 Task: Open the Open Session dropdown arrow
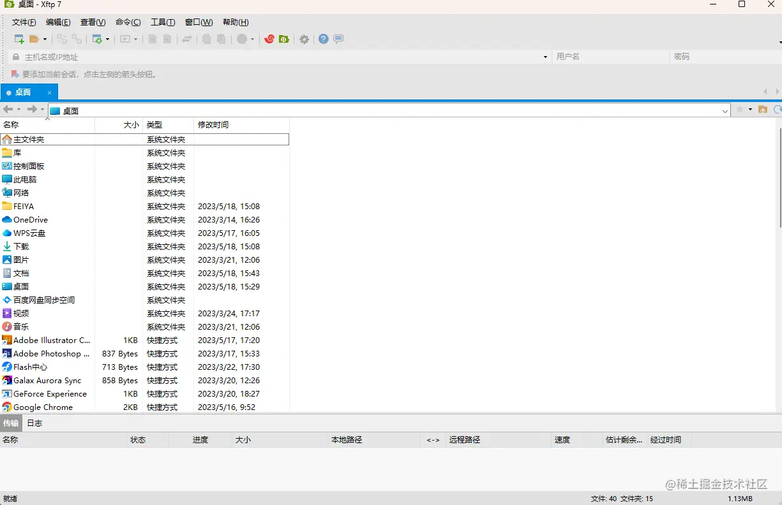(x=45, y=40)
